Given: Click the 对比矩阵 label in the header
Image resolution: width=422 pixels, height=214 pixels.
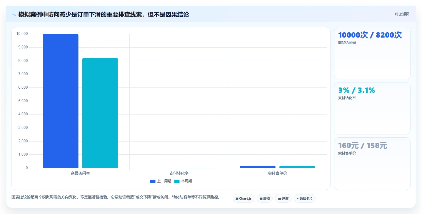Looking at the screenshot, I should coord(402,14).
